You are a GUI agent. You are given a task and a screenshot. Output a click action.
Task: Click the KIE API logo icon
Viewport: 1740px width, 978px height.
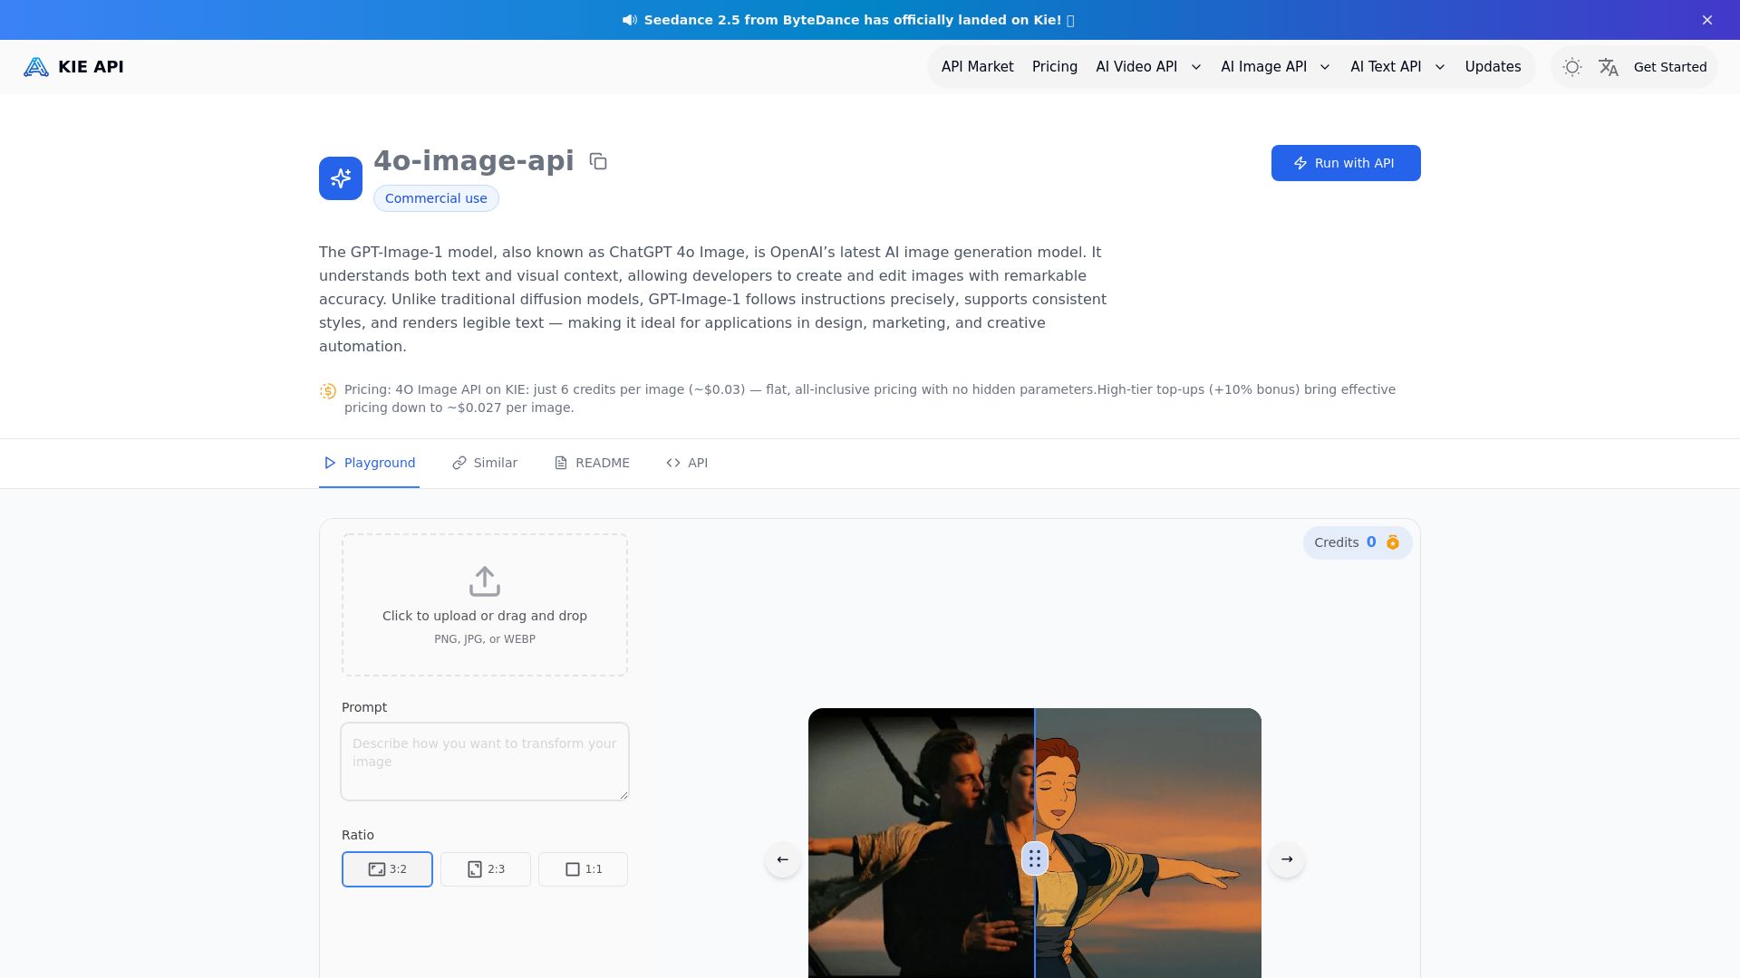(36, 67)
